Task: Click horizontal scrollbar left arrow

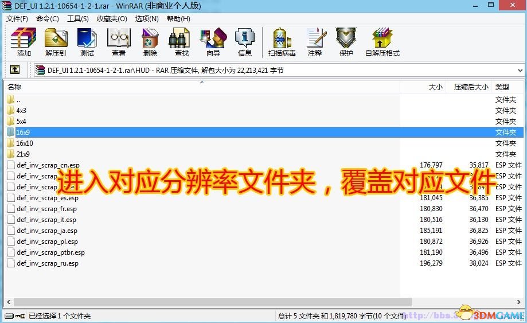Action: tap(9, 302)
